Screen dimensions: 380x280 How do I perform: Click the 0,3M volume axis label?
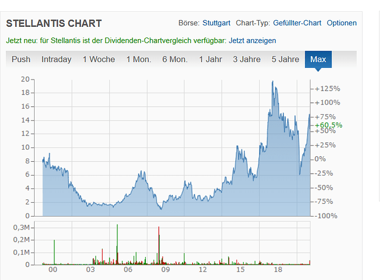pyautogui.click(x=21, y=227)
